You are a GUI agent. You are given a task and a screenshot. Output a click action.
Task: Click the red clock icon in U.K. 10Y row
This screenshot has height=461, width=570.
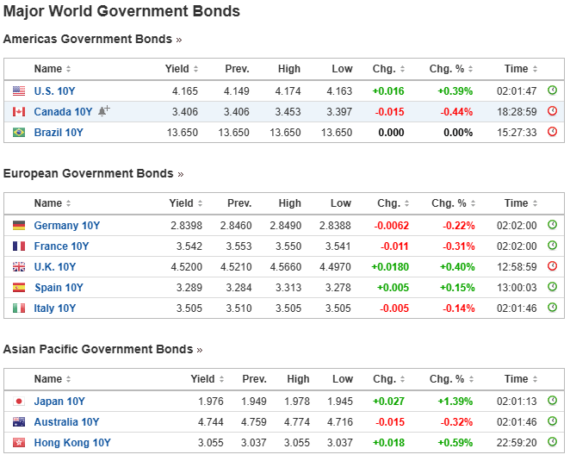553,266
